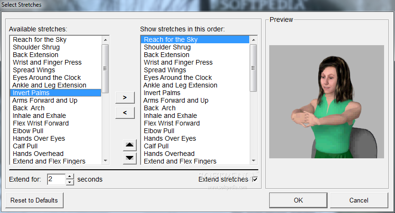Move selected stretch up in order
Viewport: 395px width, 213px height.
tap(129, 145)
